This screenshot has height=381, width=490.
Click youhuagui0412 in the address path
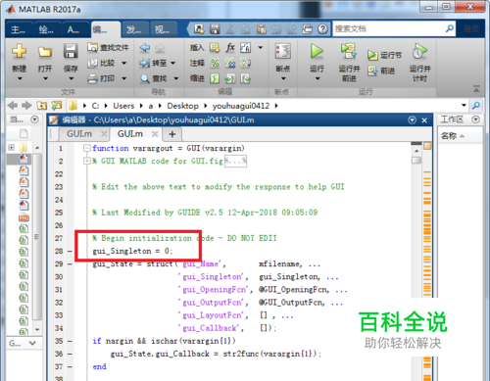[241, 106]
